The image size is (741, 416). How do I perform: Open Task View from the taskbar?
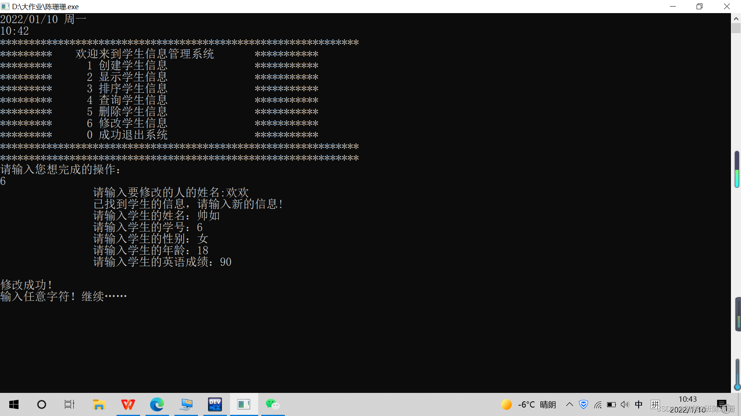[x=69, y=404]
